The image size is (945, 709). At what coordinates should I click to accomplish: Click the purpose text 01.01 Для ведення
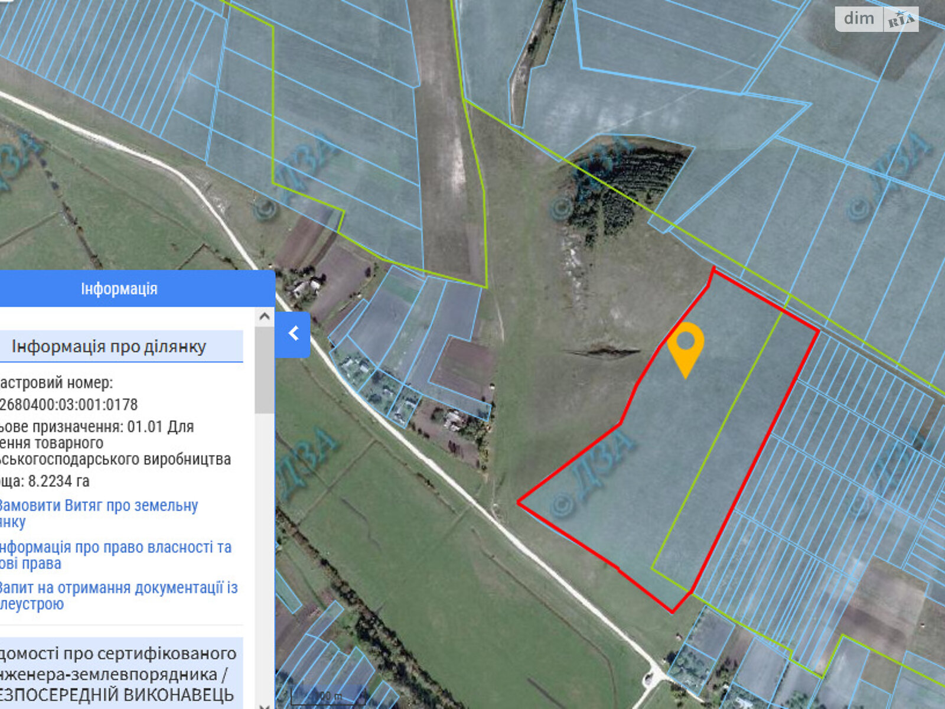point(159,427)
